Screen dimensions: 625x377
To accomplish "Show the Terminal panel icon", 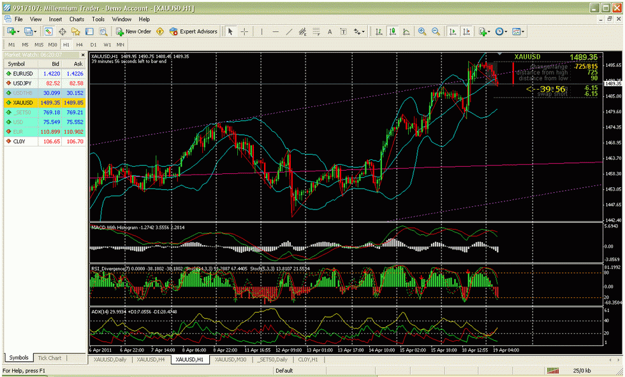I will [x=89, y=31].
